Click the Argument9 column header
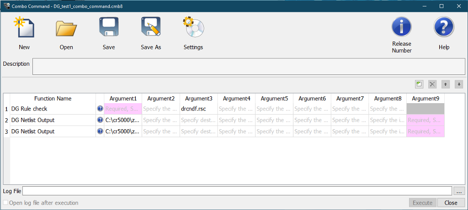Image resolution: width=468 pixels, height=210 pixels. [425, 99]
